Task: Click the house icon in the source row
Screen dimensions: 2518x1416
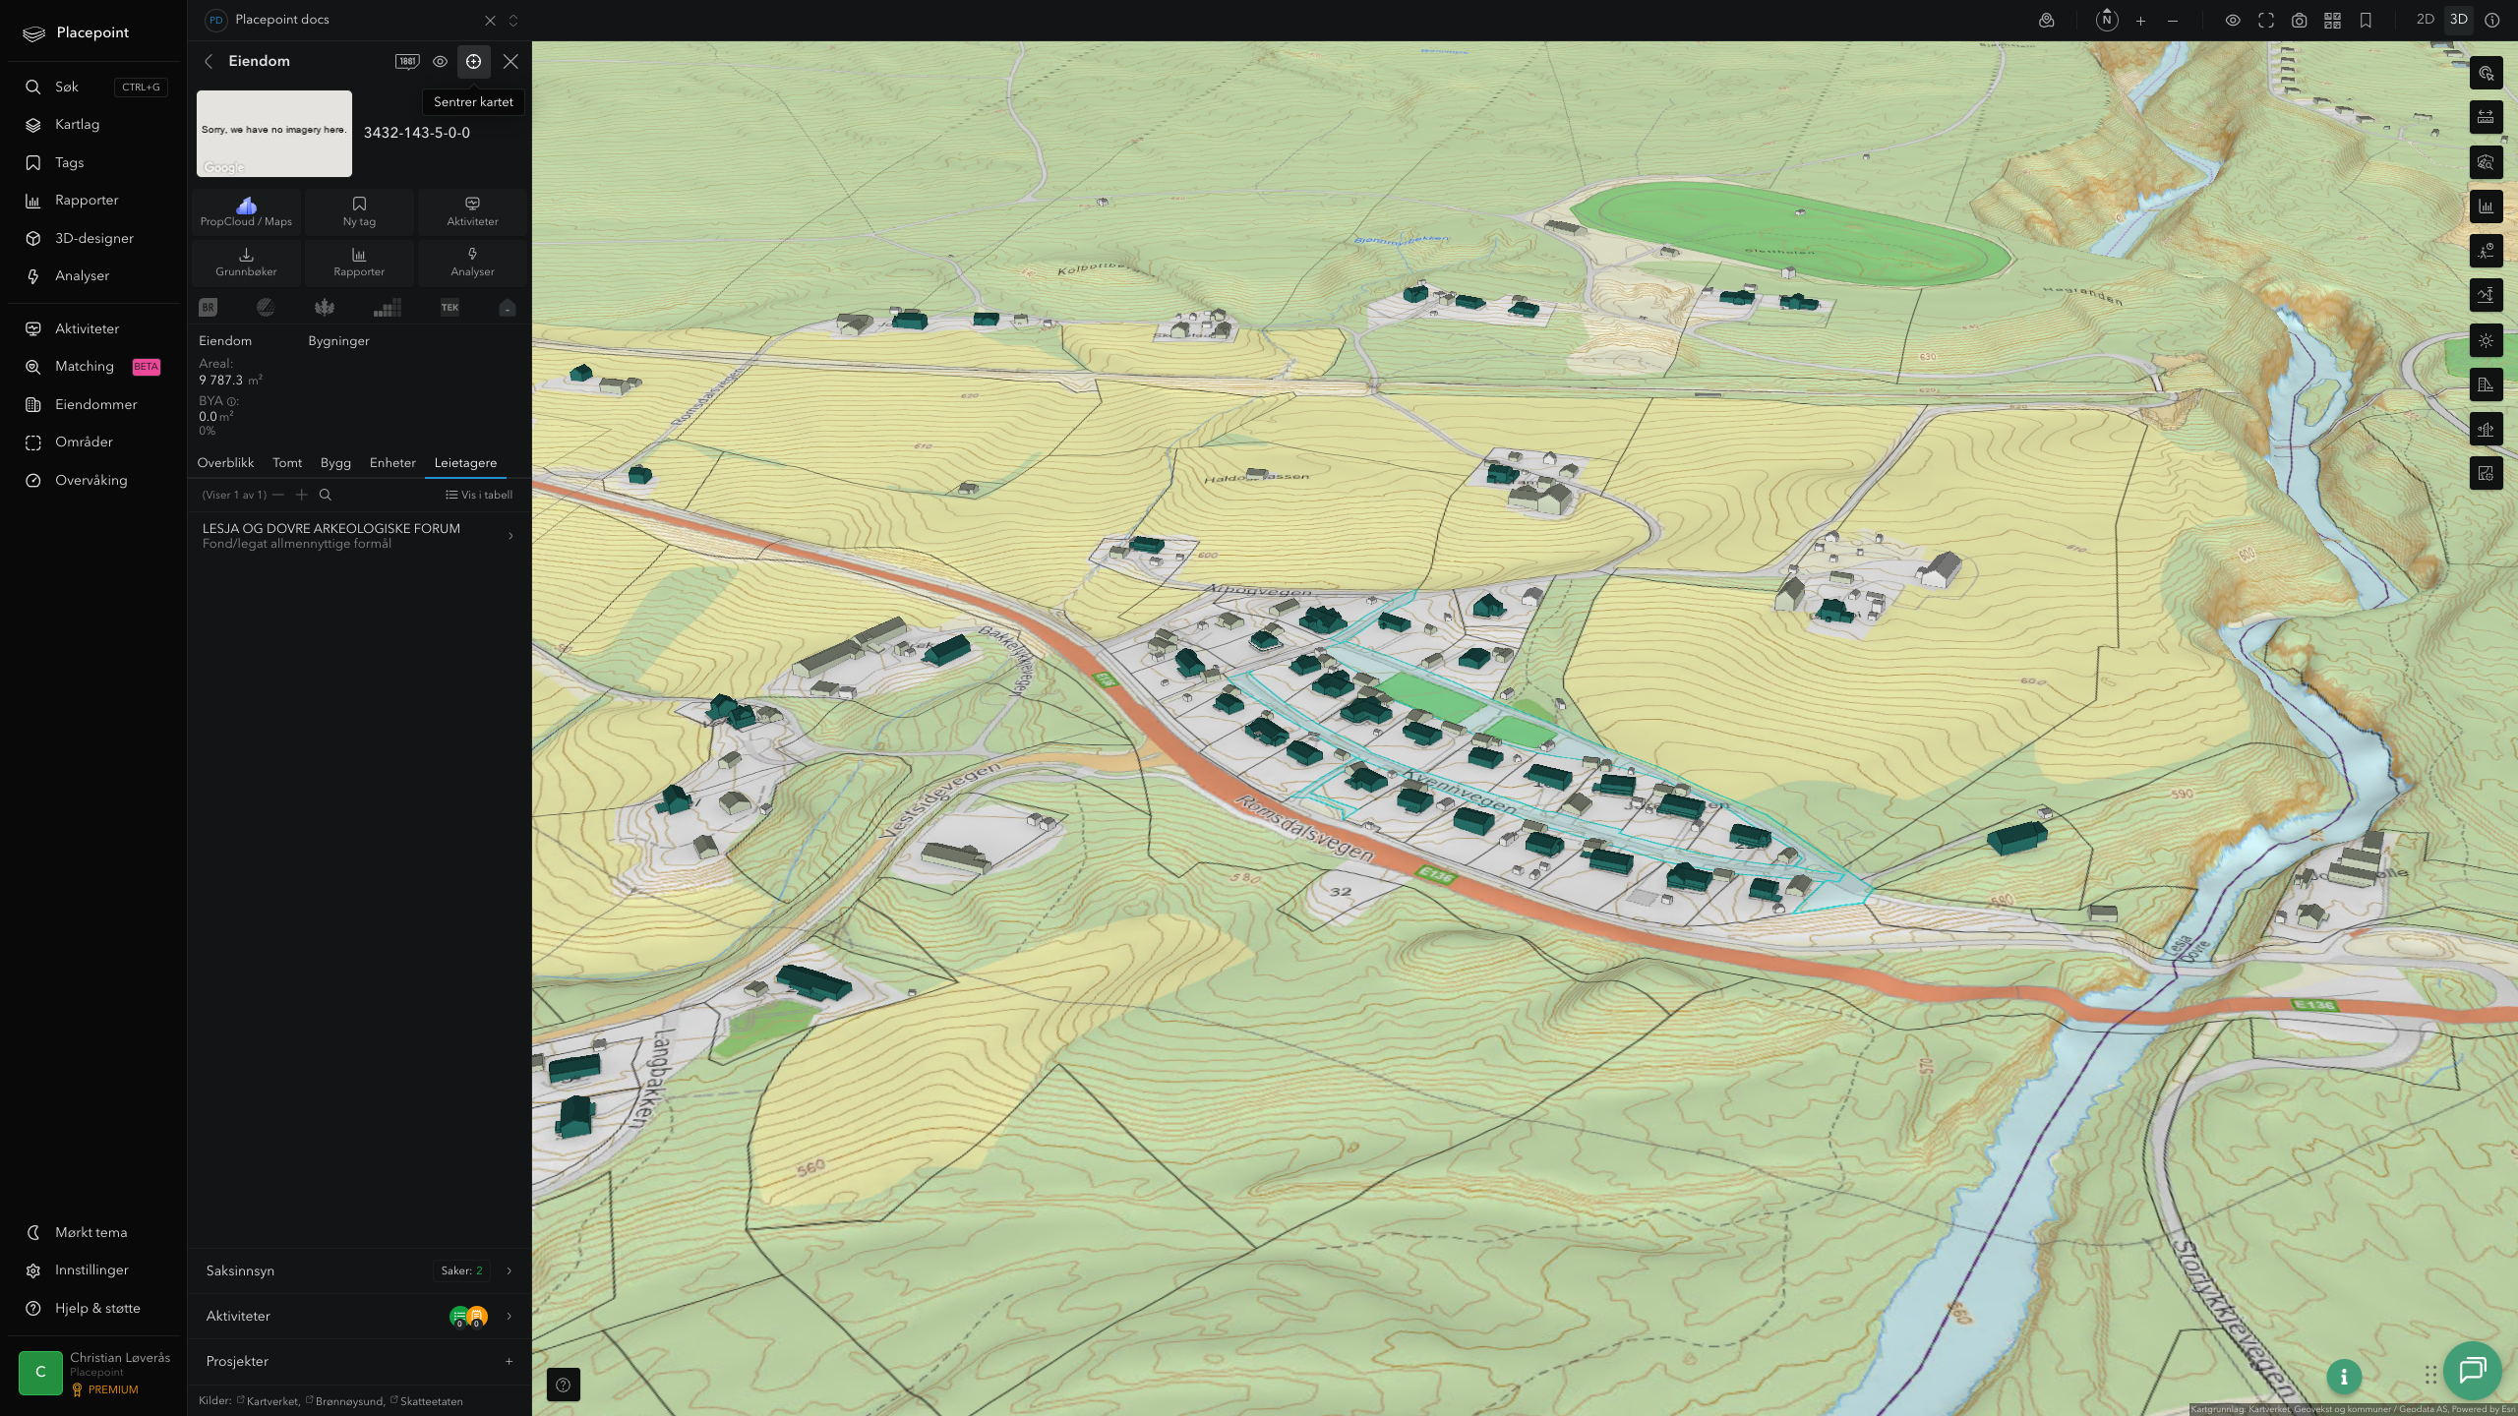Action: (x=508, y=308)
